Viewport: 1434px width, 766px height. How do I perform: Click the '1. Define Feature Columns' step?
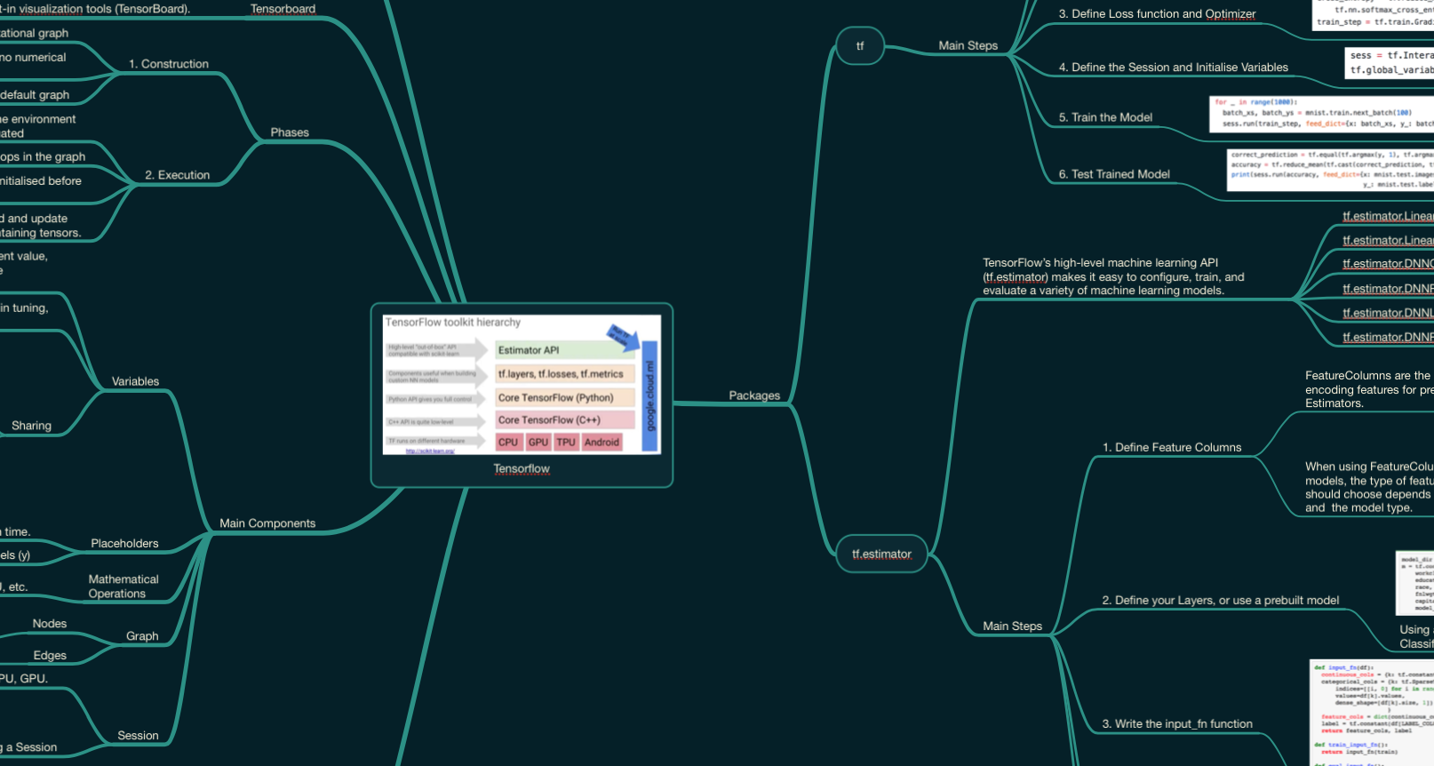point(1172,448)
